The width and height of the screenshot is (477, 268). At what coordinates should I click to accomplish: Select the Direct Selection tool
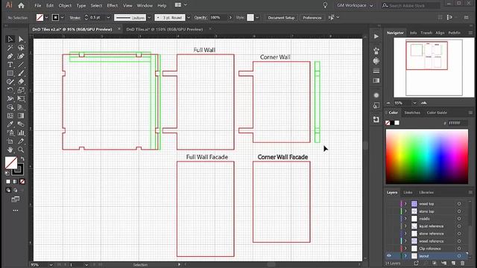[x=21, y=39]
